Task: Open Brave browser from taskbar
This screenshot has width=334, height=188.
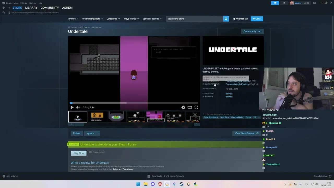Action: (x=160, y=184)
